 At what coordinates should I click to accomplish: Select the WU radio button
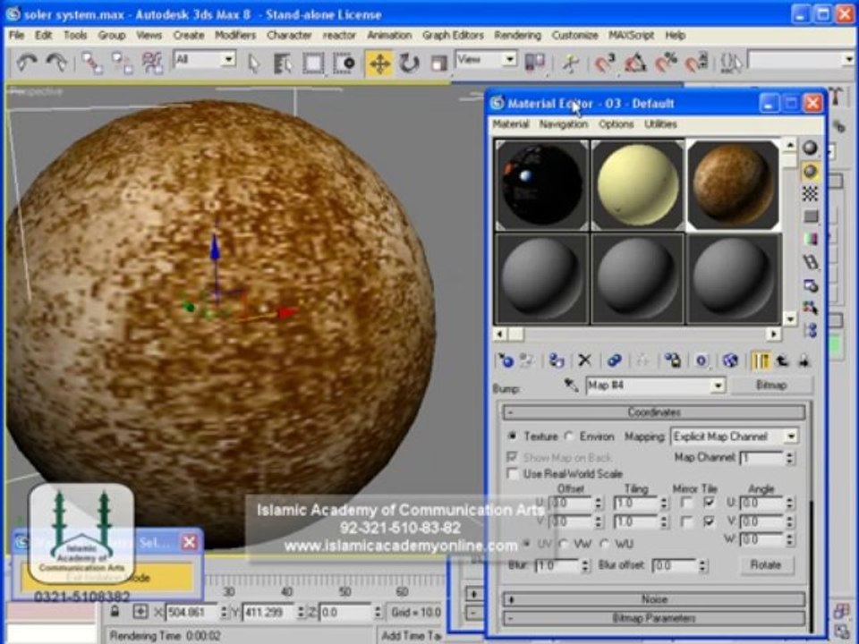tap(604, 544)
